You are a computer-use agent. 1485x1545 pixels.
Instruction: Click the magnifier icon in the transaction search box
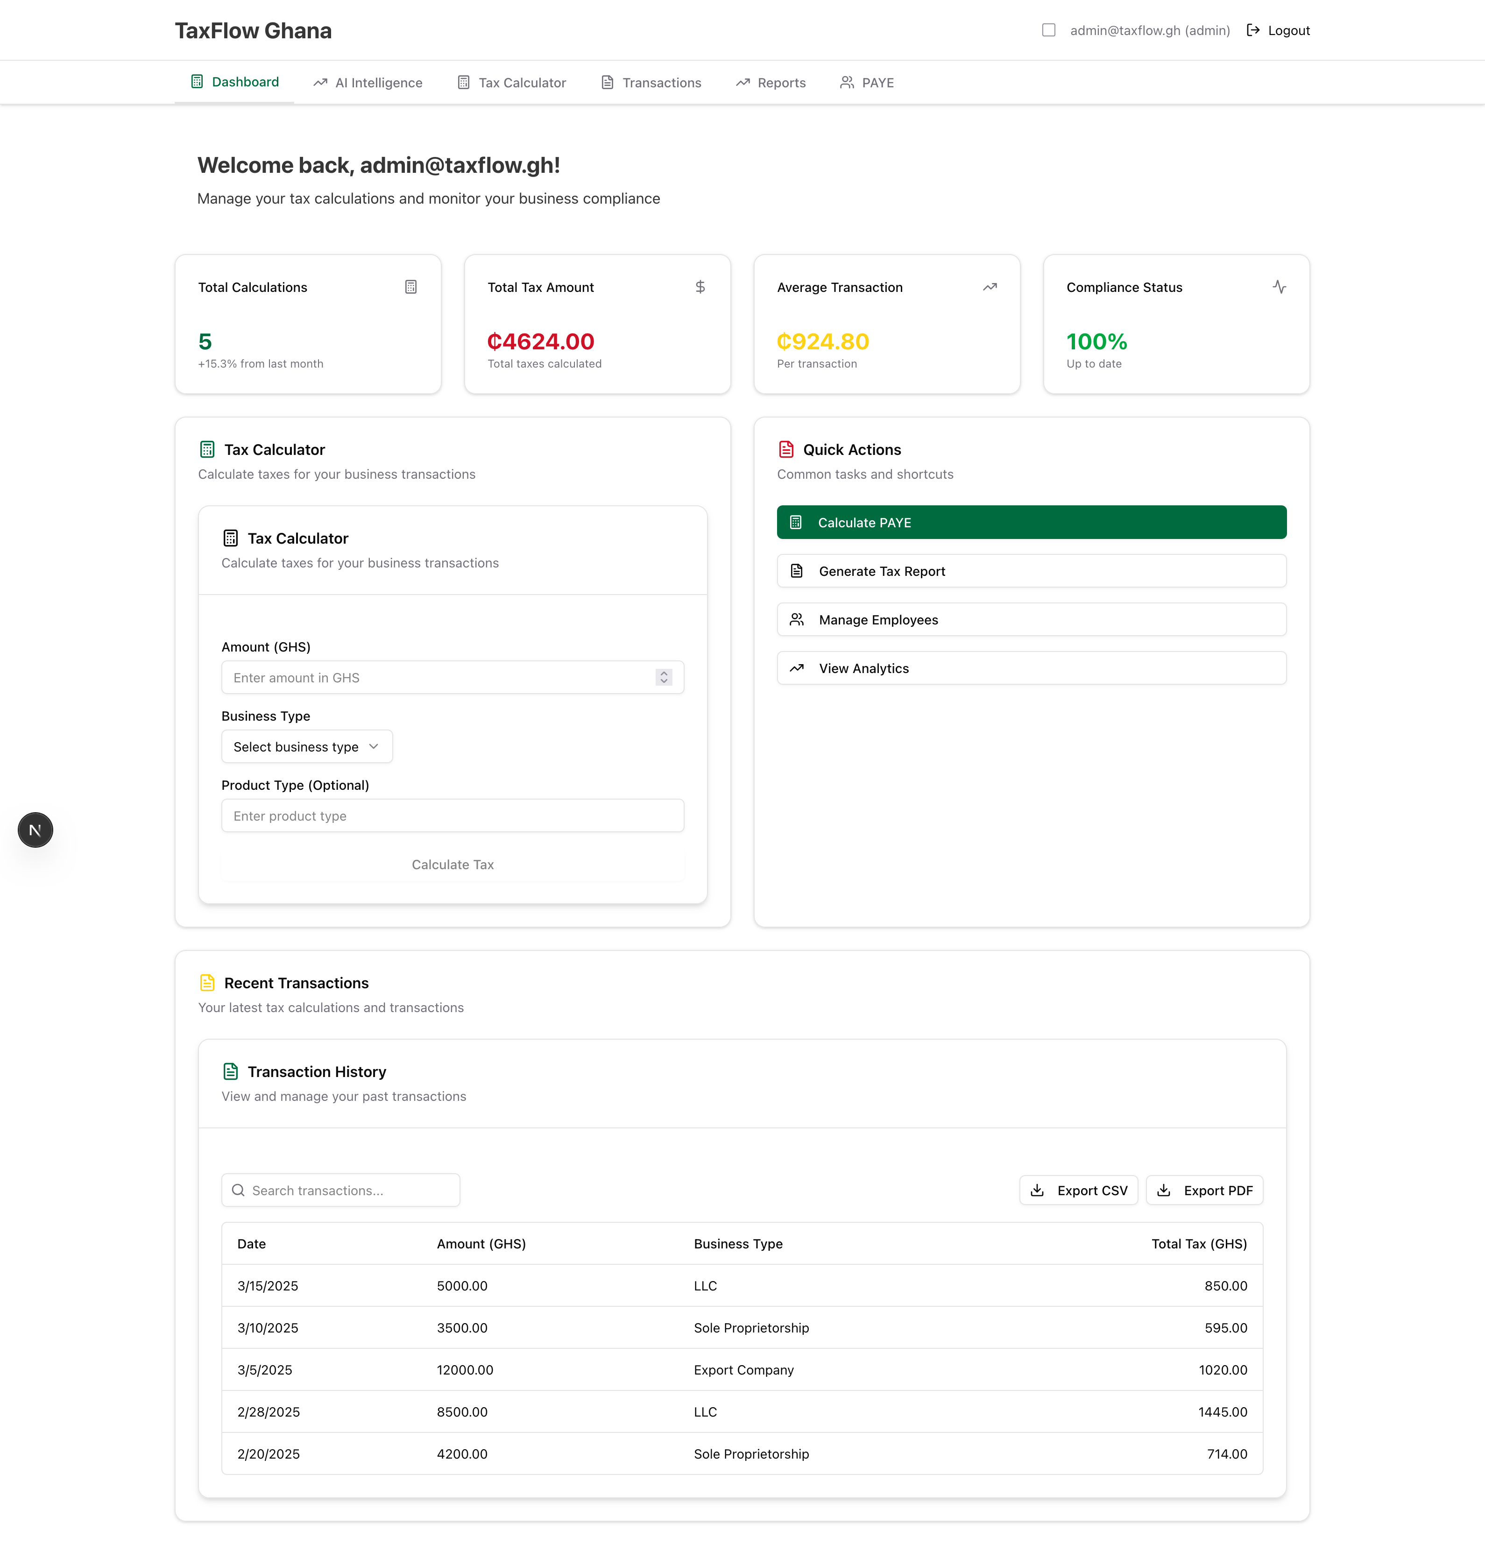coord(238,1191)
